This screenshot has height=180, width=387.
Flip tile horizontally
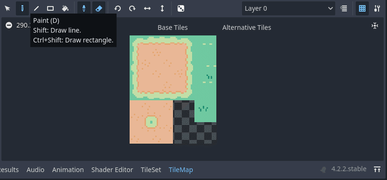click(148, 9)
